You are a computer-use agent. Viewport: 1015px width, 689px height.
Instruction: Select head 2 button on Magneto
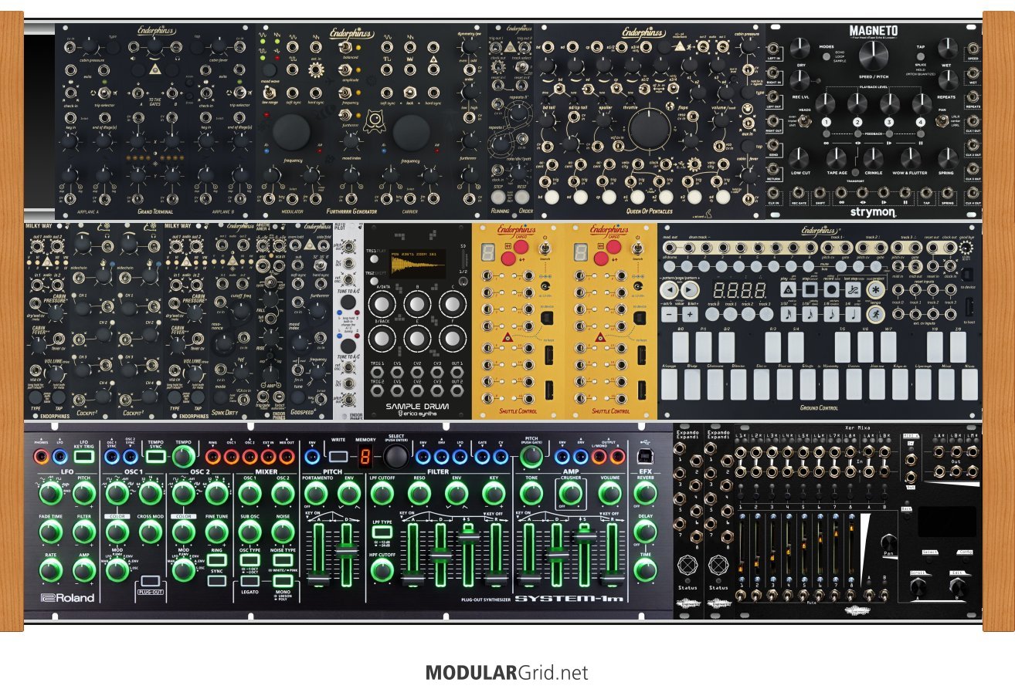pyautogui.click(x=857, y=123)
